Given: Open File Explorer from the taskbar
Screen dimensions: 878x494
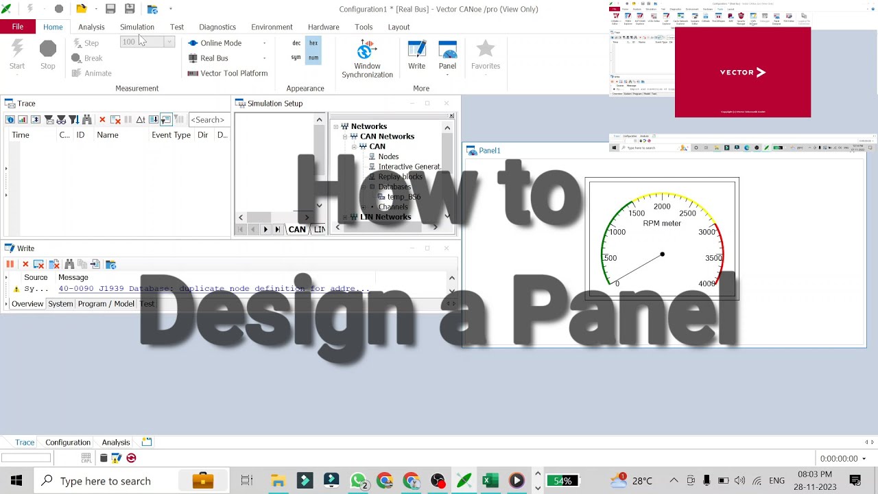Looking at the screenshot, I should point(278,481).
